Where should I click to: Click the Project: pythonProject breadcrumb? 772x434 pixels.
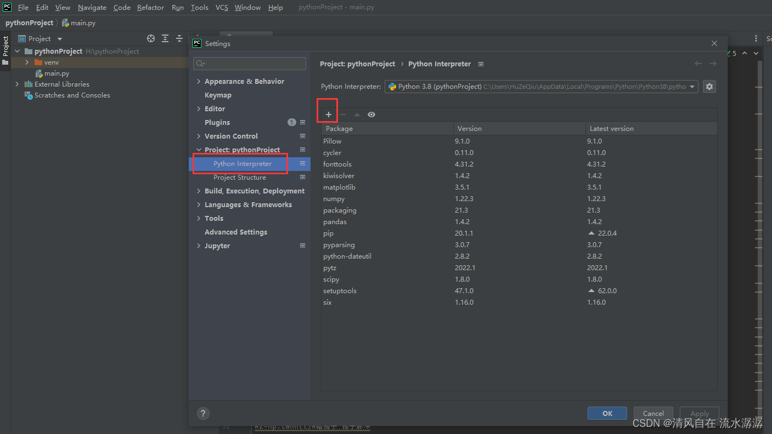(x=357, y=64)
